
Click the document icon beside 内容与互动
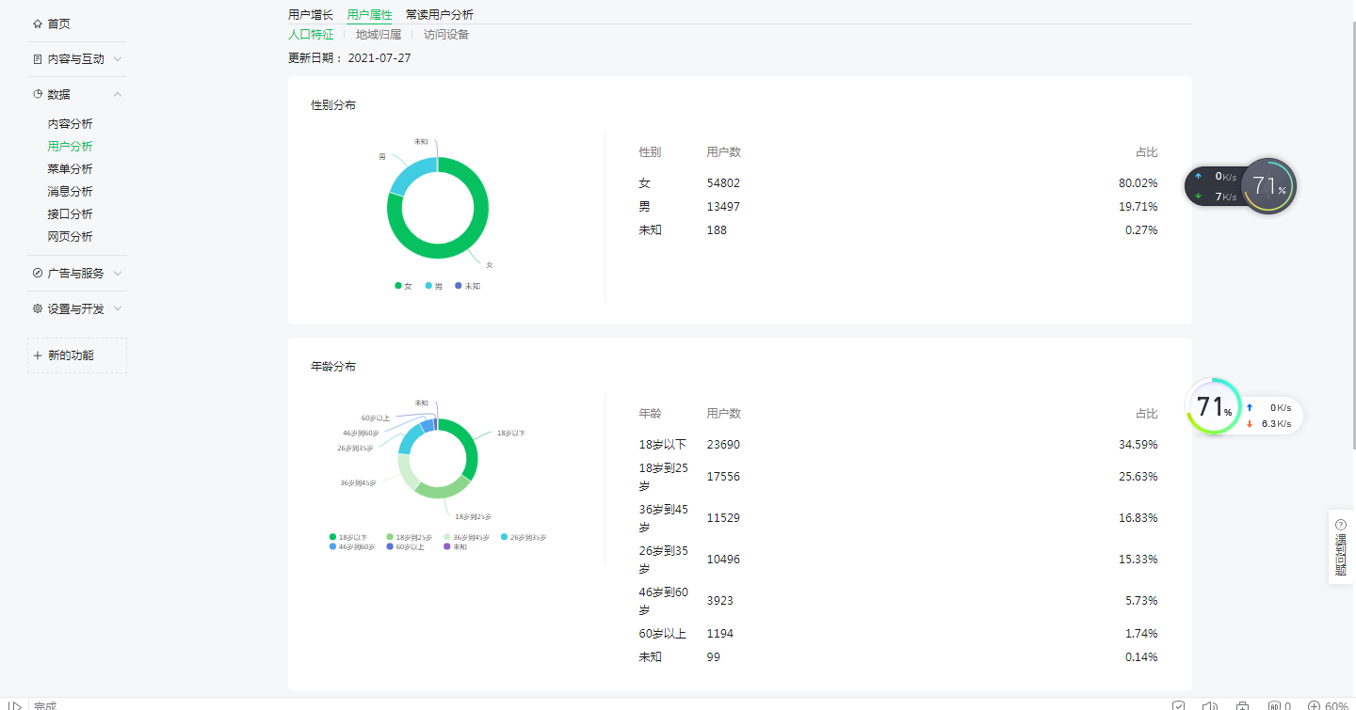[38, 59]
